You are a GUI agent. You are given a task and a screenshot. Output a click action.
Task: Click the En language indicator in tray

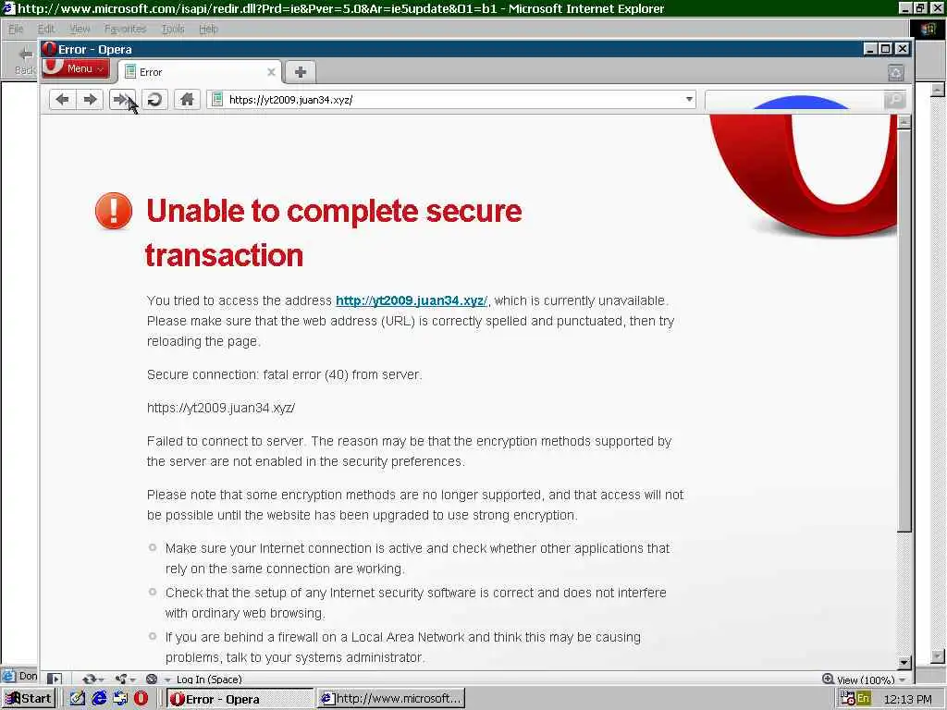[x=863, y=699]
